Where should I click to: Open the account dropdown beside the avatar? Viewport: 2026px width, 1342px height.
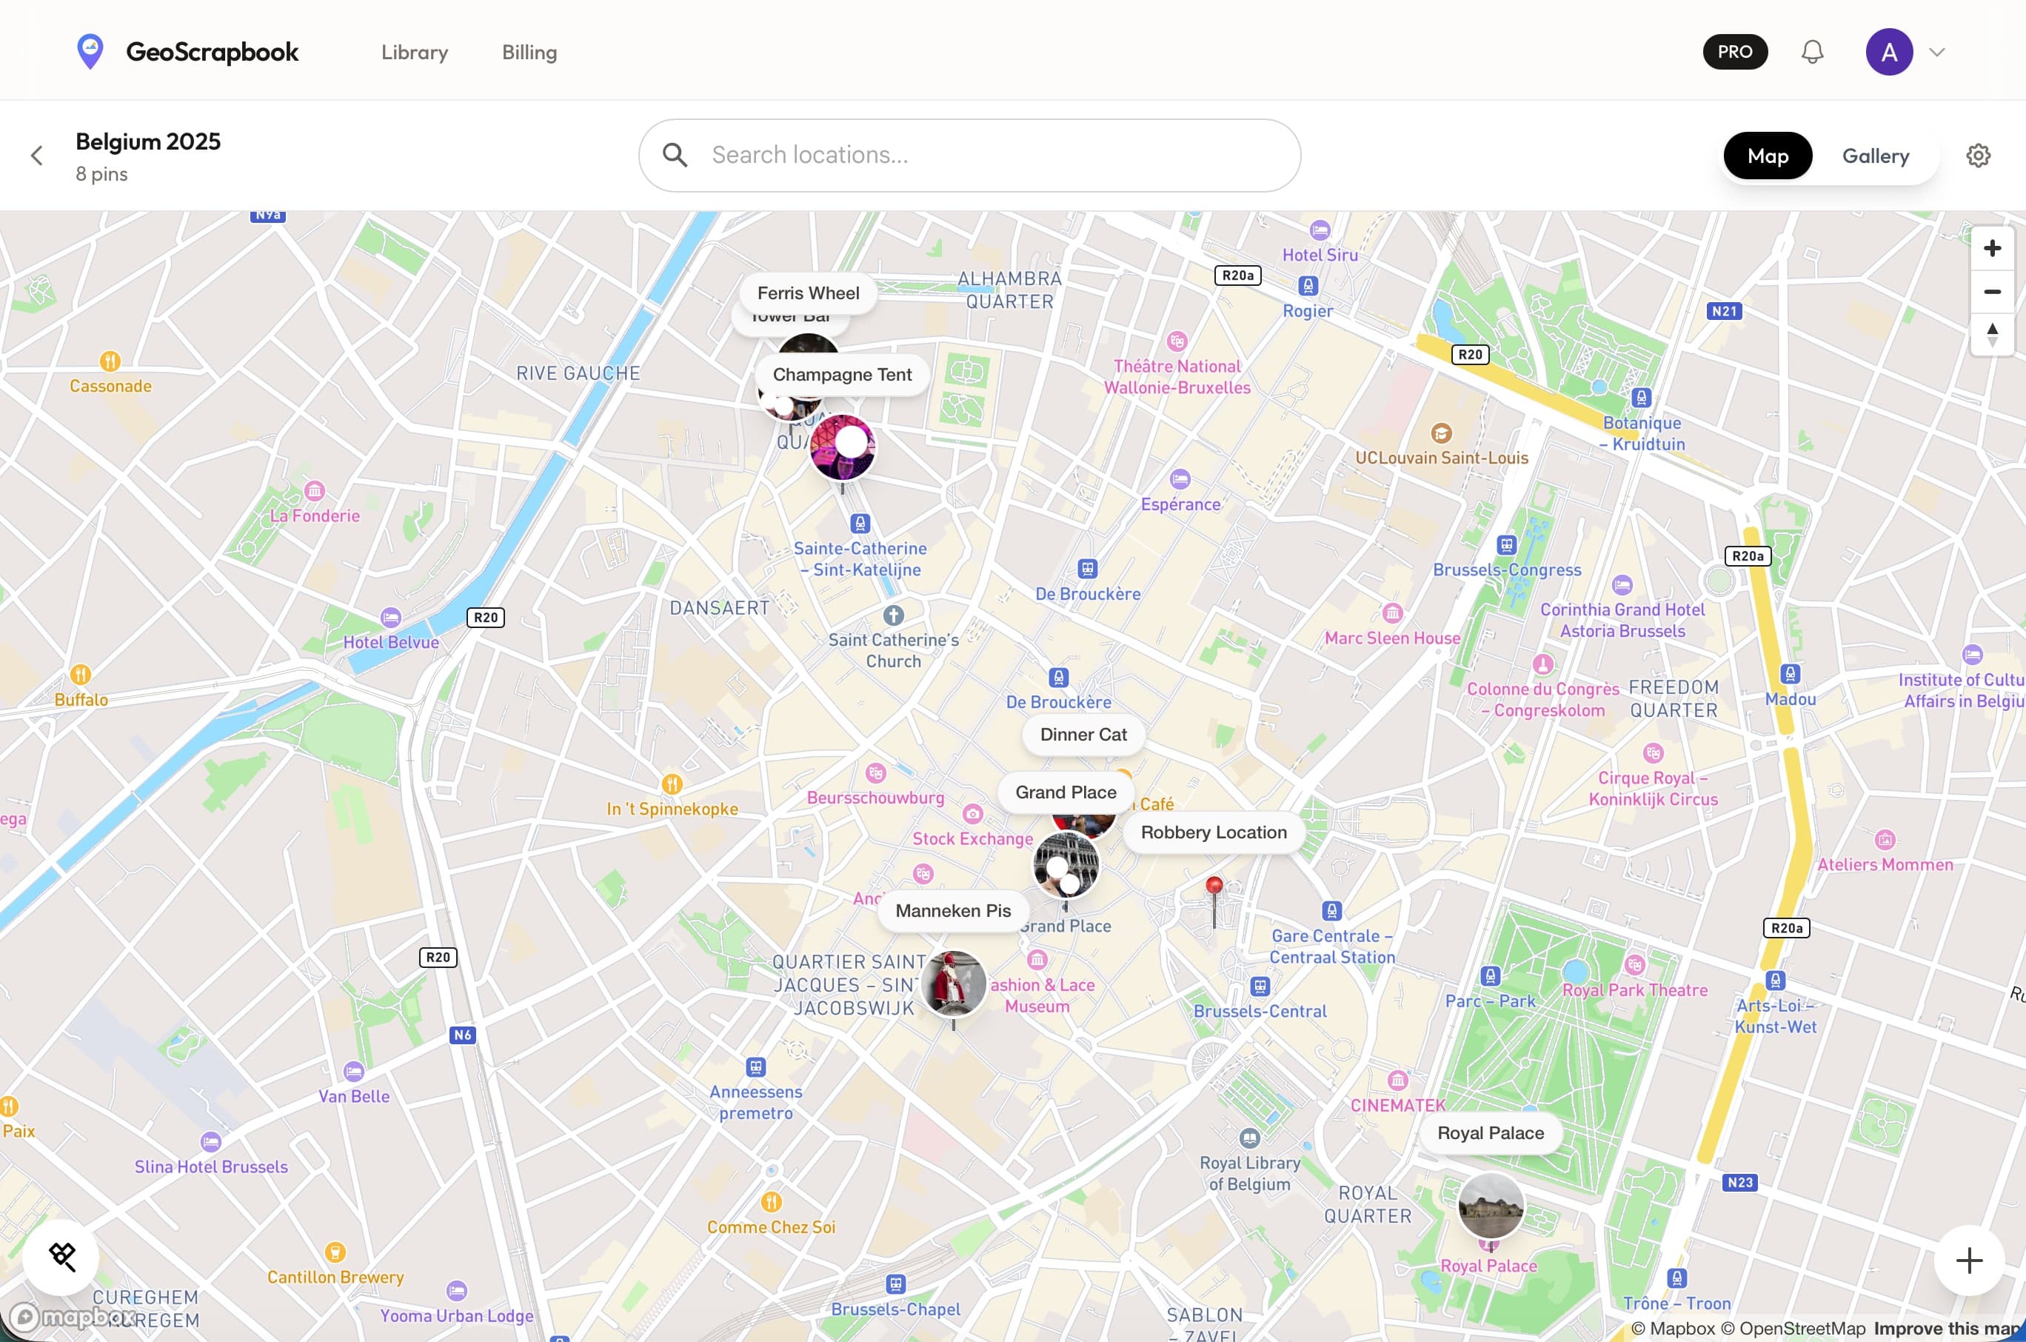1936,51
